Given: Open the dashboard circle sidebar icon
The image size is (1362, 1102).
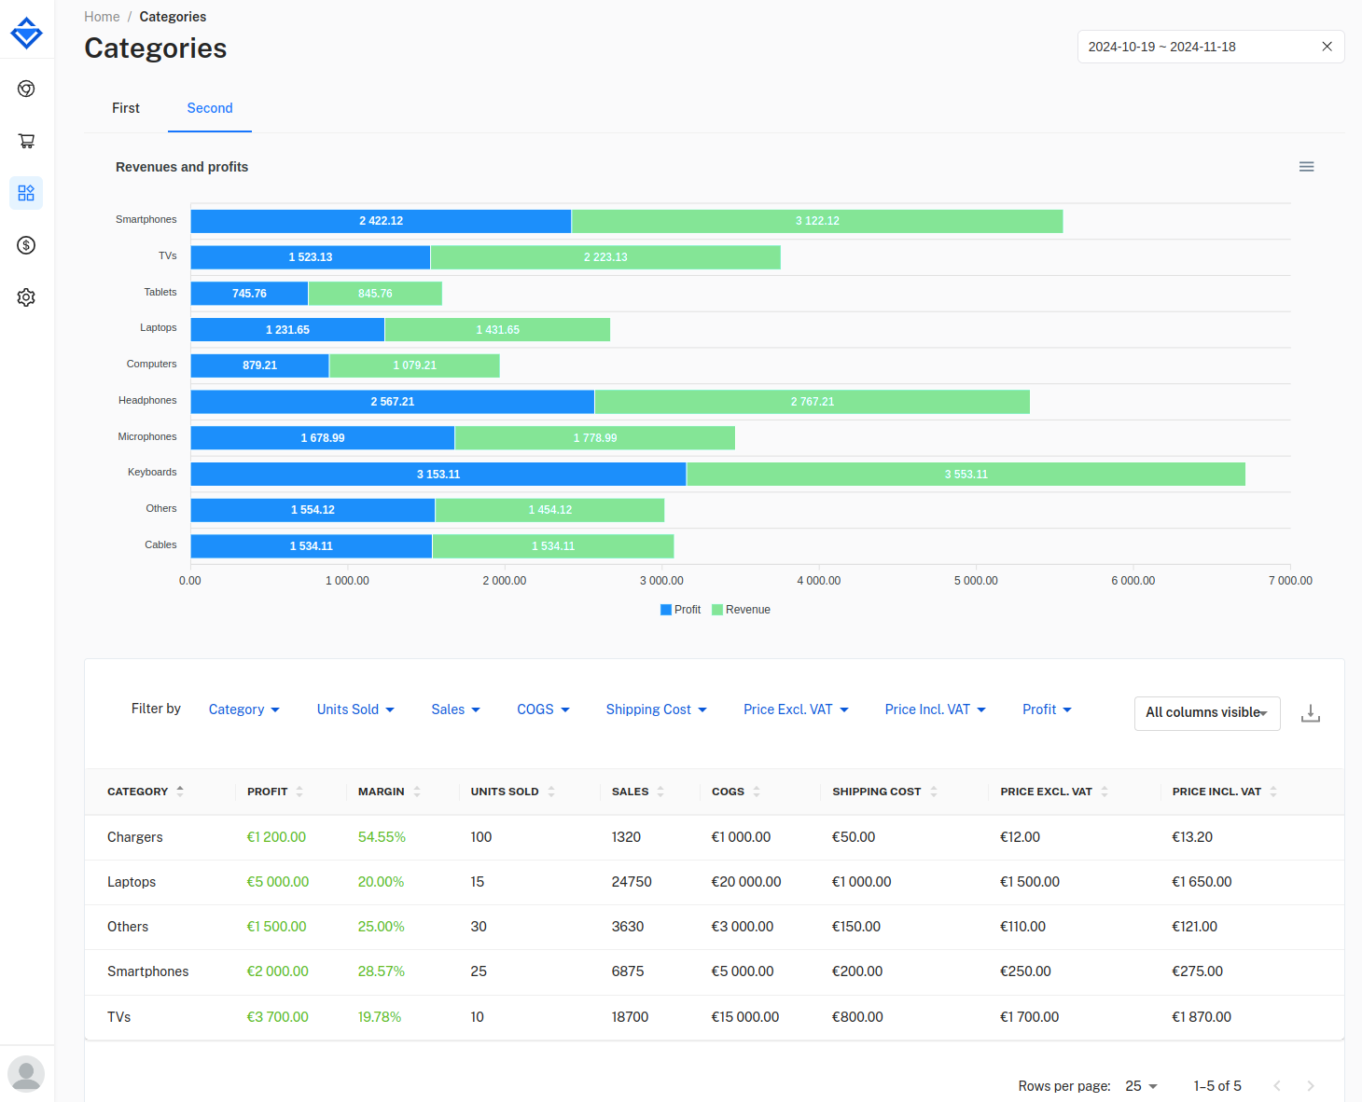Looking at the screenshot, I should pyautogui.click(x=26, y=89).
